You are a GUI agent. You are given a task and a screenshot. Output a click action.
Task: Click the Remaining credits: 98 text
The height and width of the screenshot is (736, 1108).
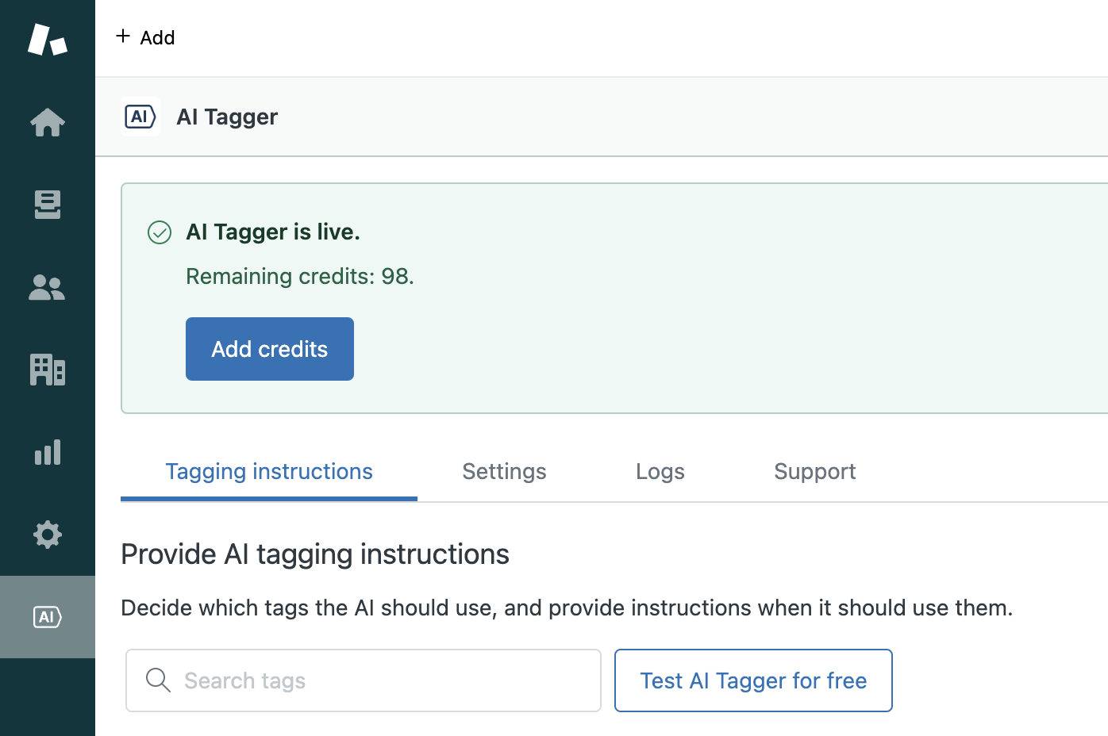tap(300, 276)
